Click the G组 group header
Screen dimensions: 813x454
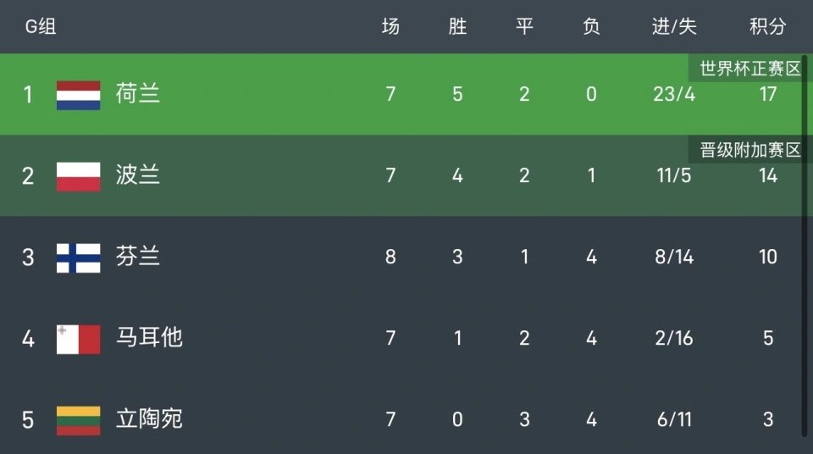[x=41, y=26]
